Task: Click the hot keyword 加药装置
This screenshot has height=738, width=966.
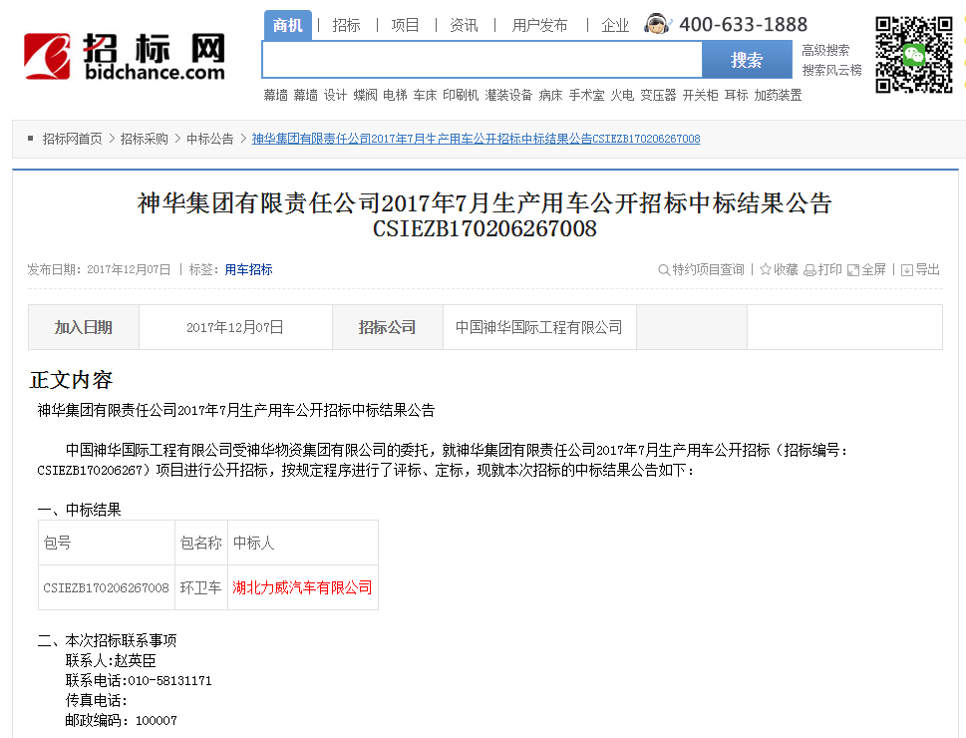Action: tap(779, 95)
